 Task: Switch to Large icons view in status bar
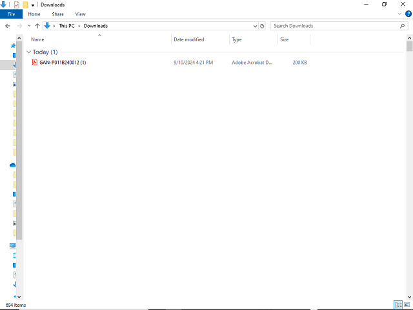[x=407, y=305]
